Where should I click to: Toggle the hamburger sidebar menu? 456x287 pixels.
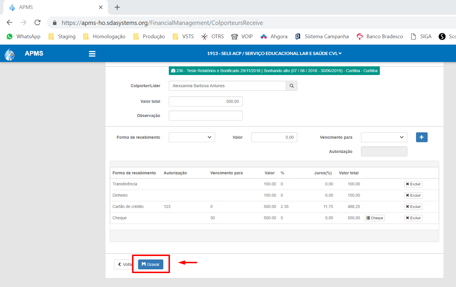click(92, 54)
